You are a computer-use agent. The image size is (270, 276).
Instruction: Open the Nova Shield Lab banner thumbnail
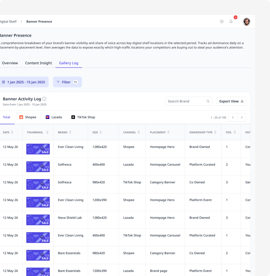(38, 220)
